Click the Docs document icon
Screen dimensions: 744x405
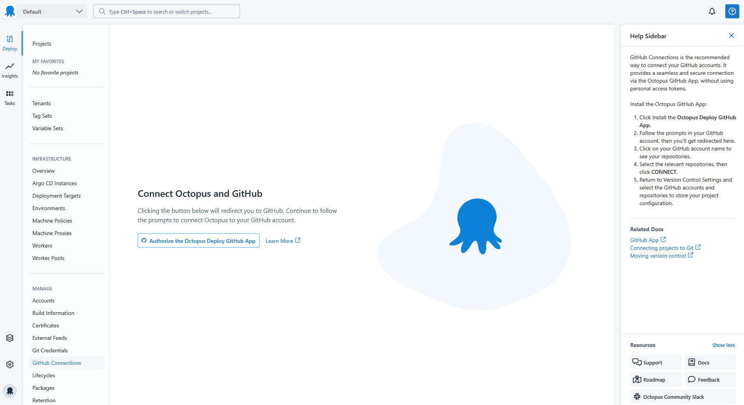[692, 362]
